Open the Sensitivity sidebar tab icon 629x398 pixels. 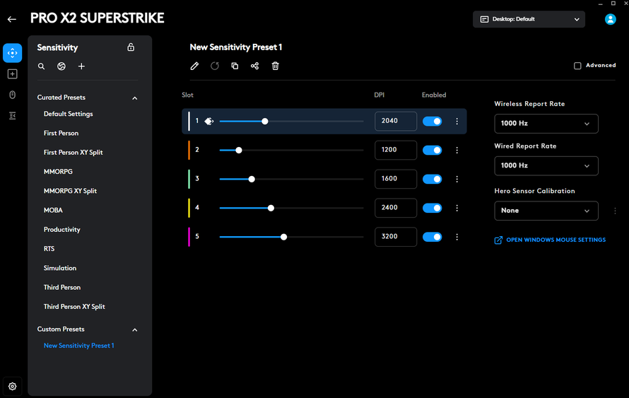[13, 53]
